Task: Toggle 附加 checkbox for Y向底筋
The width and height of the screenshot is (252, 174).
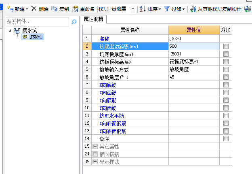Action: point(226,100)
